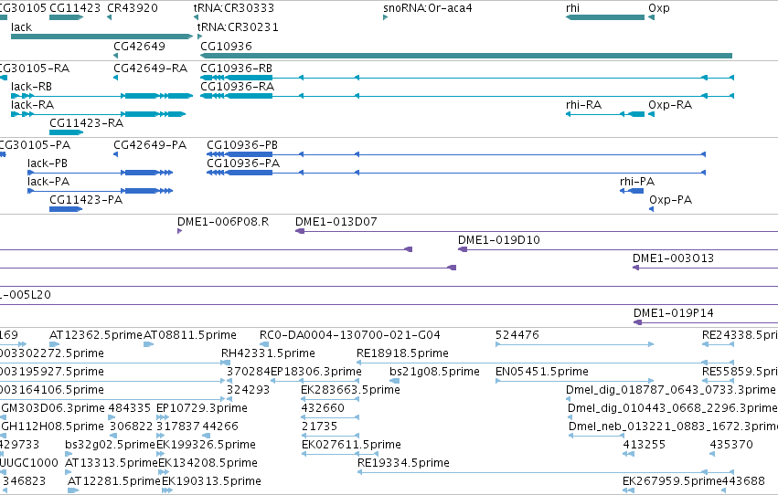This screenshot has height=495, width=778.
Task: Select the DME1-006P08.R clone label
Action: (223, 222)
